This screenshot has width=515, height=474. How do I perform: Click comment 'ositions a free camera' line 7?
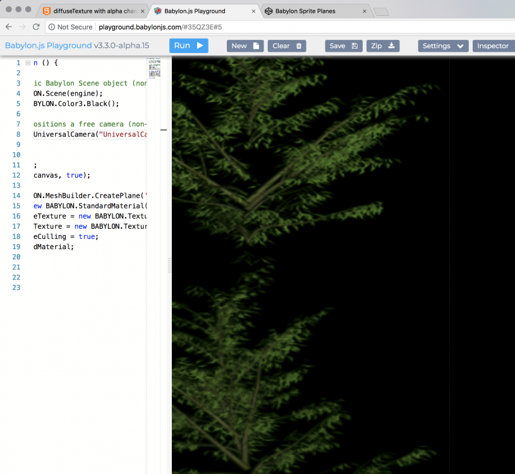pos(78,124)
